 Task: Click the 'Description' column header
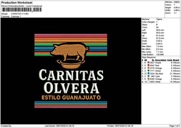(161, 60)
